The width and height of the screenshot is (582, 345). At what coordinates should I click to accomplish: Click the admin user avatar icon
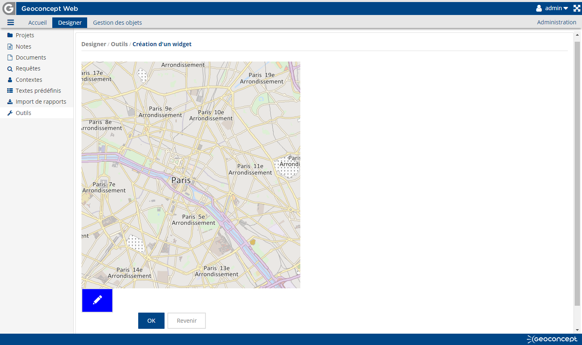[539, 8]
